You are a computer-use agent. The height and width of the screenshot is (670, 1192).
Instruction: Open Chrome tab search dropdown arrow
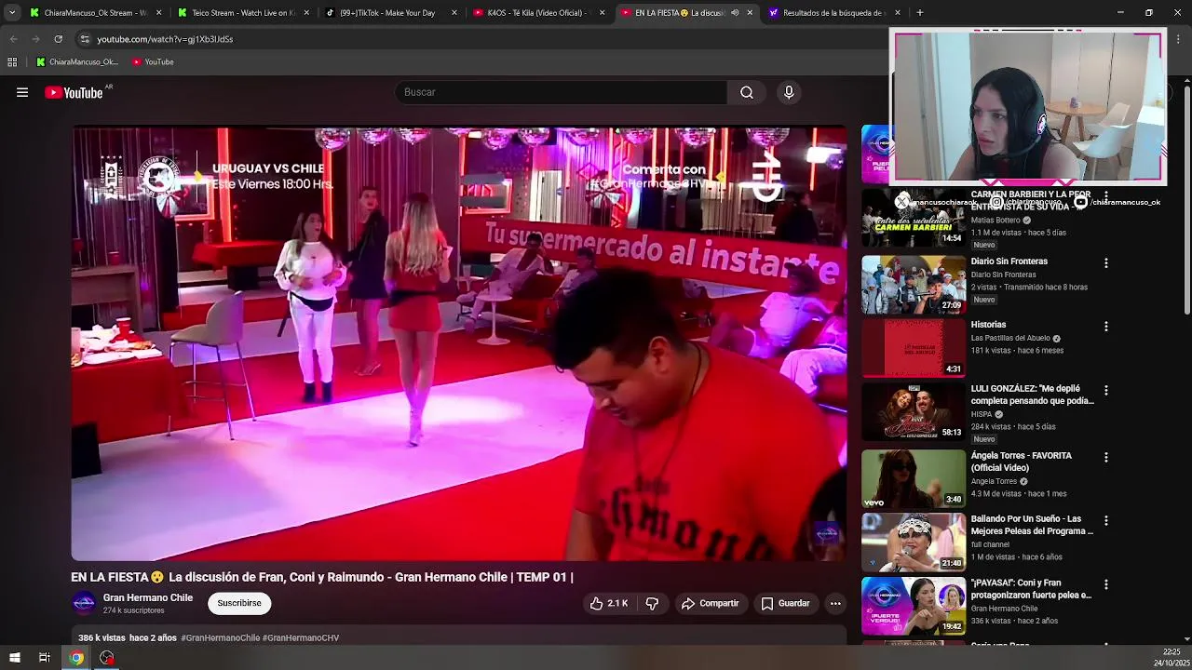[x=12, y=13]
